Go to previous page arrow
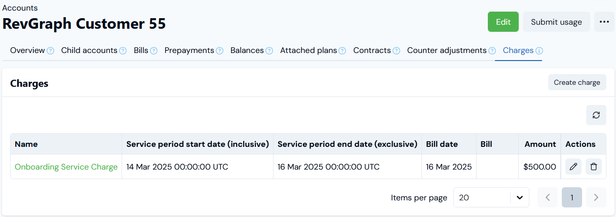 548,198
